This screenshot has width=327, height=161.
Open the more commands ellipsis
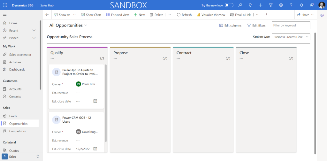point(266,15)
